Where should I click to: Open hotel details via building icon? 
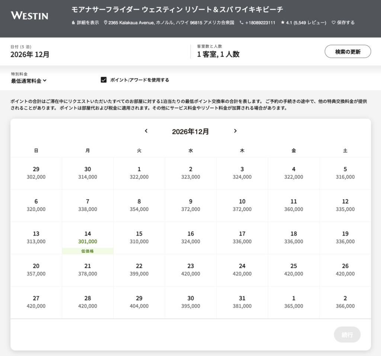[x=73, y=23]
